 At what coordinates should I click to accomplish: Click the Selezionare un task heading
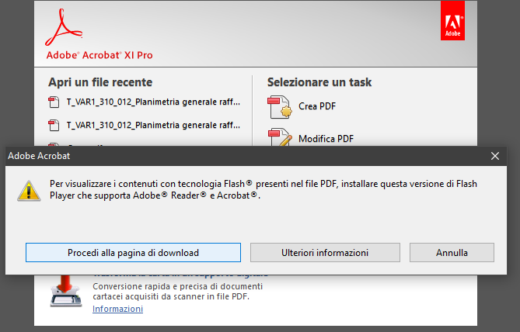(319, 82)
